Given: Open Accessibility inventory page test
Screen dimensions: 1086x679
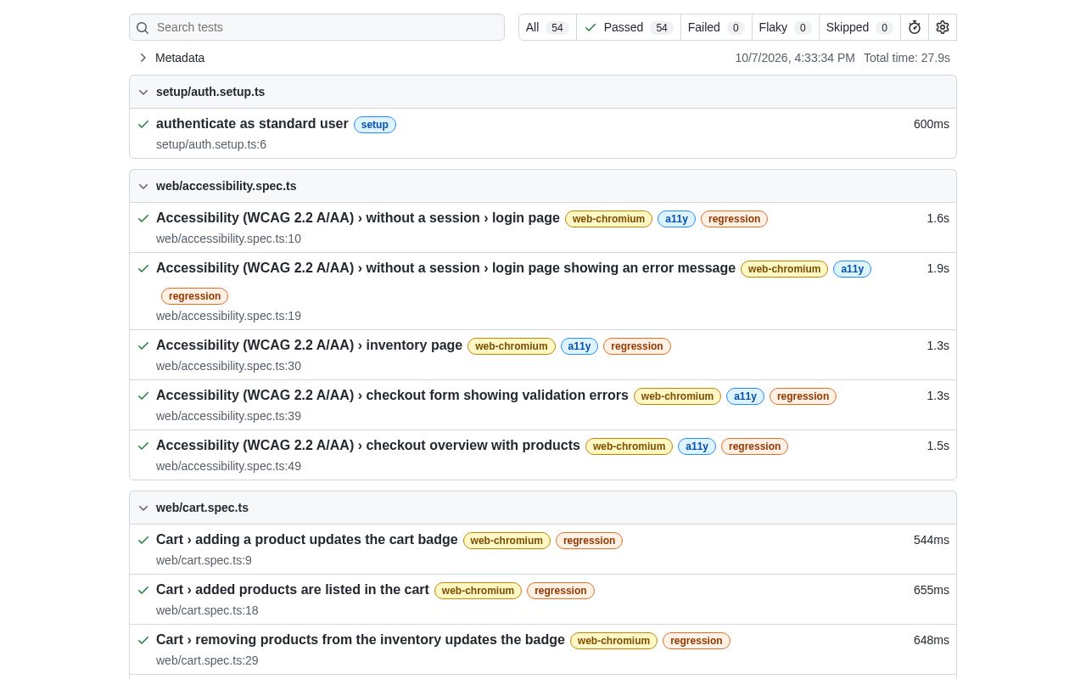Looking at the screenshot, I should [309, 345].
